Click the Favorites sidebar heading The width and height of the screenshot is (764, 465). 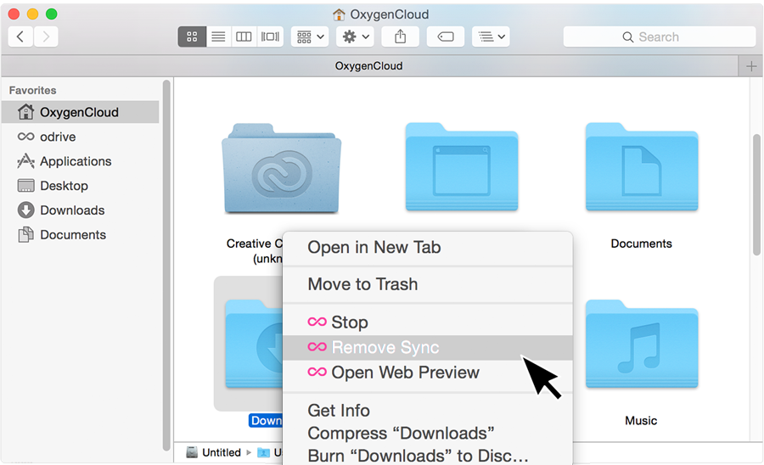coord(32,91)
